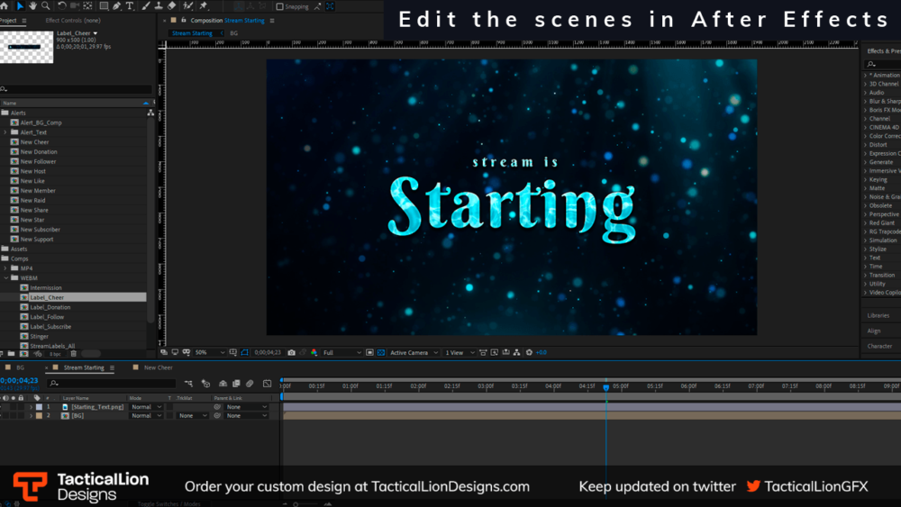Open the Active Camera dropdown
The image size is (901, 507).
pyautogui.click(x=414, y=352)
